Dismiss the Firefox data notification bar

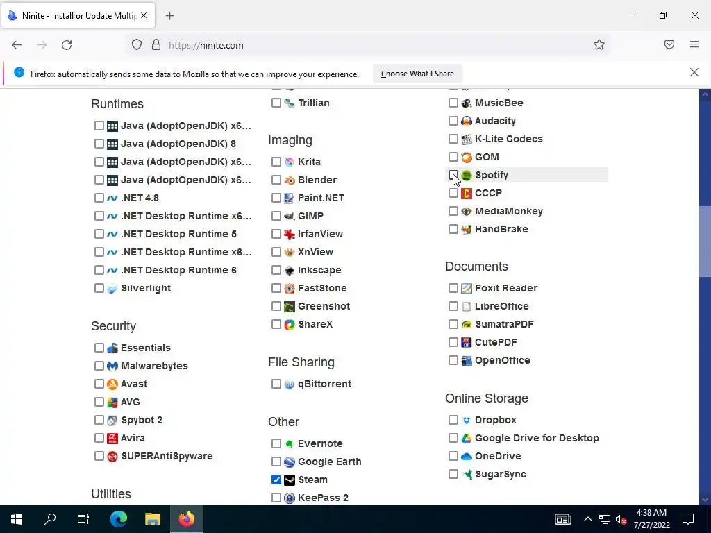pos(694,72)
